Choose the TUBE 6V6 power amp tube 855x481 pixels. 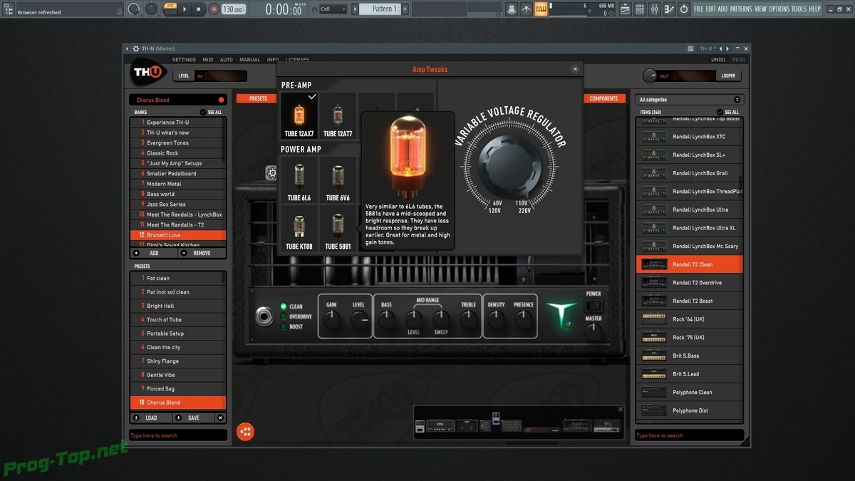[x=338, y=180]
